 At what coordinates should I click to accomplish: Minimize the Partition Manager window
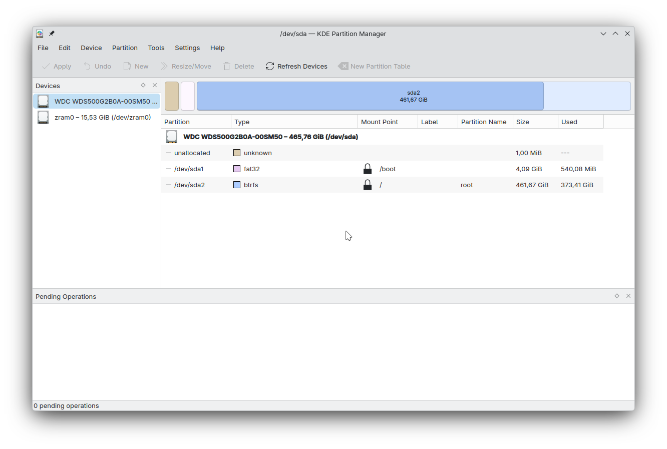point(603,34)
